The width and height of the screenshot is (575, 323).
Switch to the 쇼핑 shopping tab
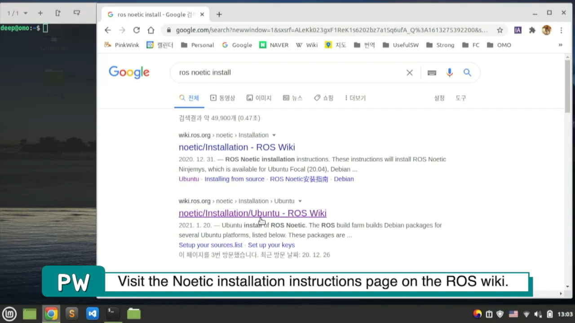coord(323,98)
